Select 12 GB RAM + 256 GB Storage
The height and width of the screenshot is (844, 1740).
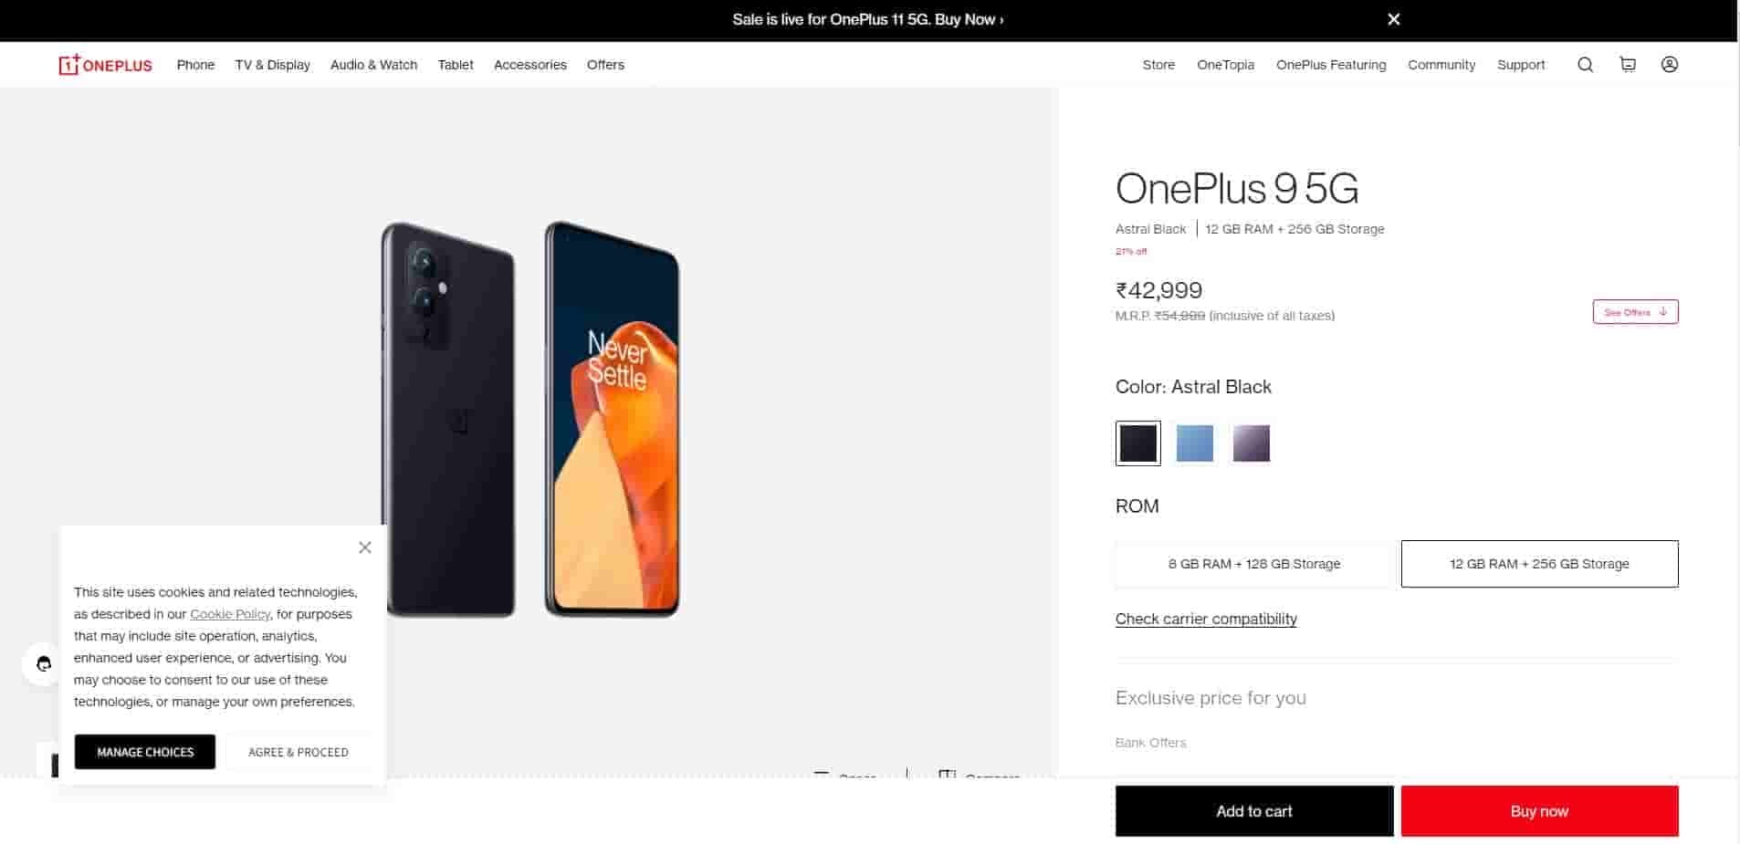(1539, 564)
